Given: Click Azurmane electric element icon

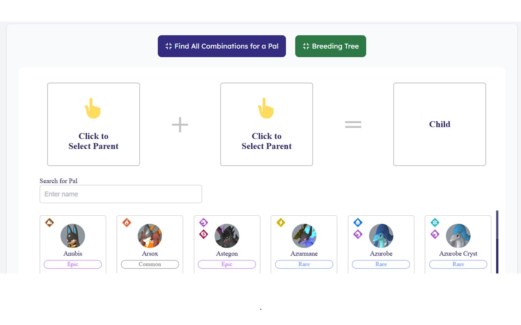Looking at the screenshot, I should click(x=281, y=223).
